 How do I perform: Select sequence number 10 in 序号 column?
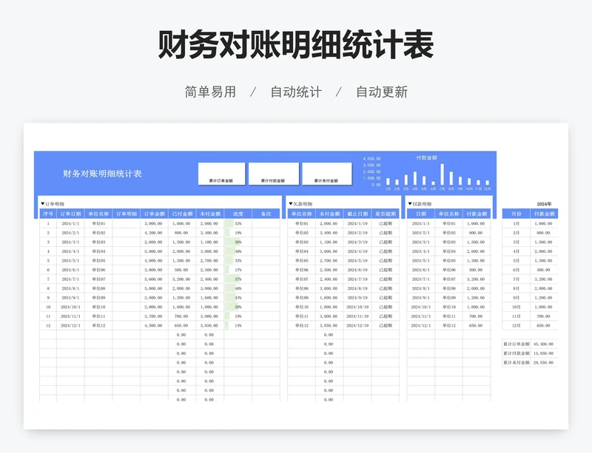tap(48, 307)
